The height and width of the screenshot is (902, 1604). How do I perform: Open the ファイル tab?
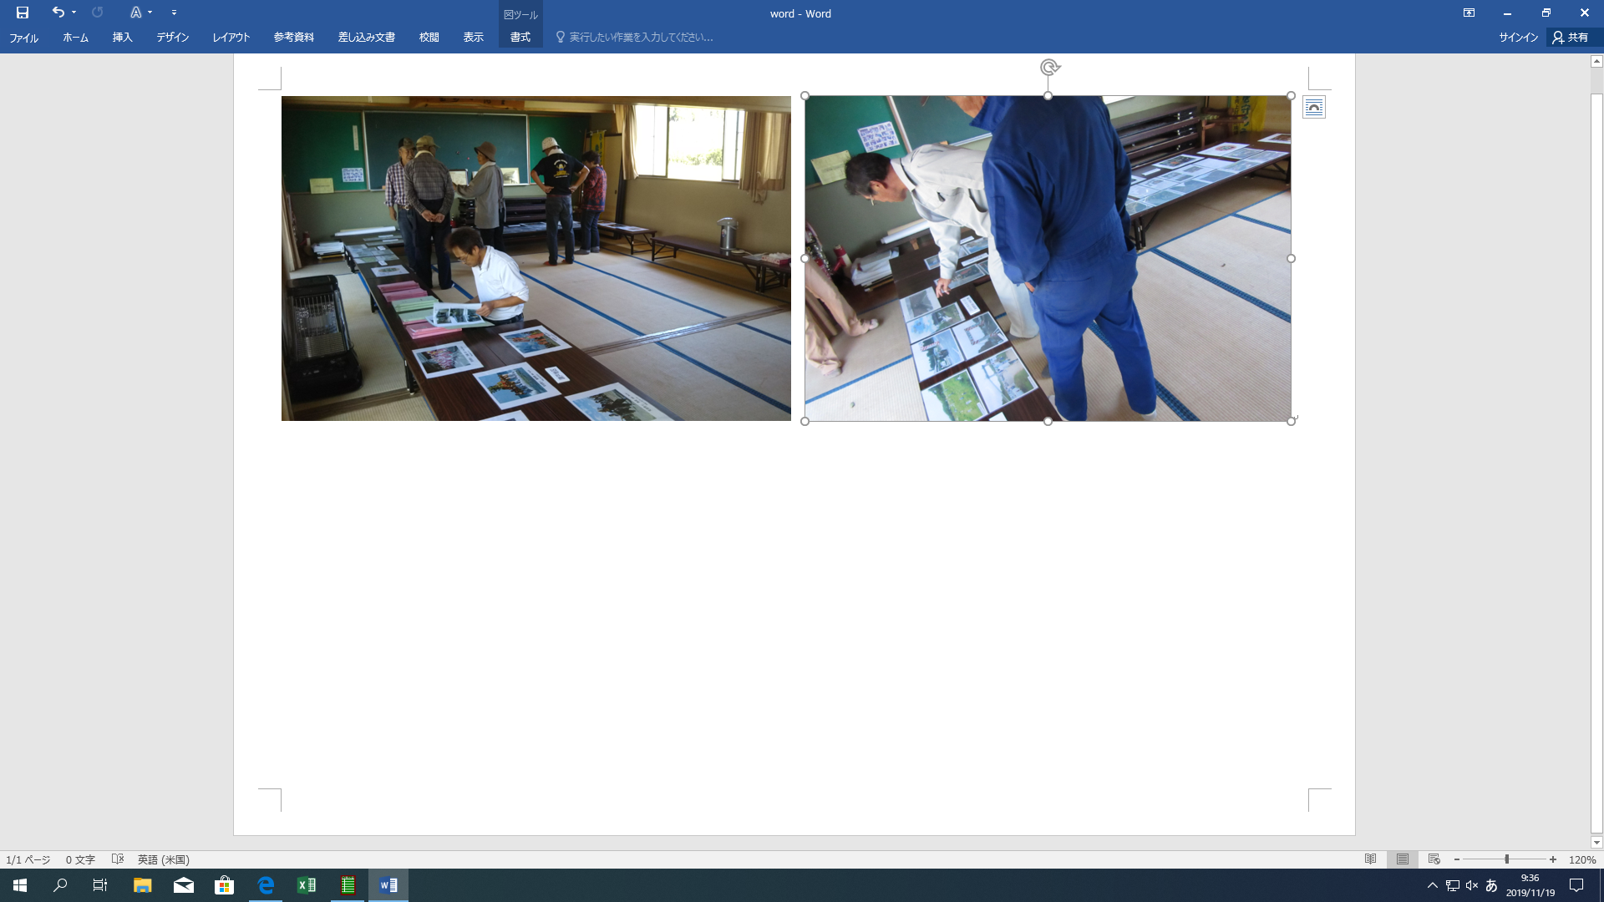coord(24,38)
